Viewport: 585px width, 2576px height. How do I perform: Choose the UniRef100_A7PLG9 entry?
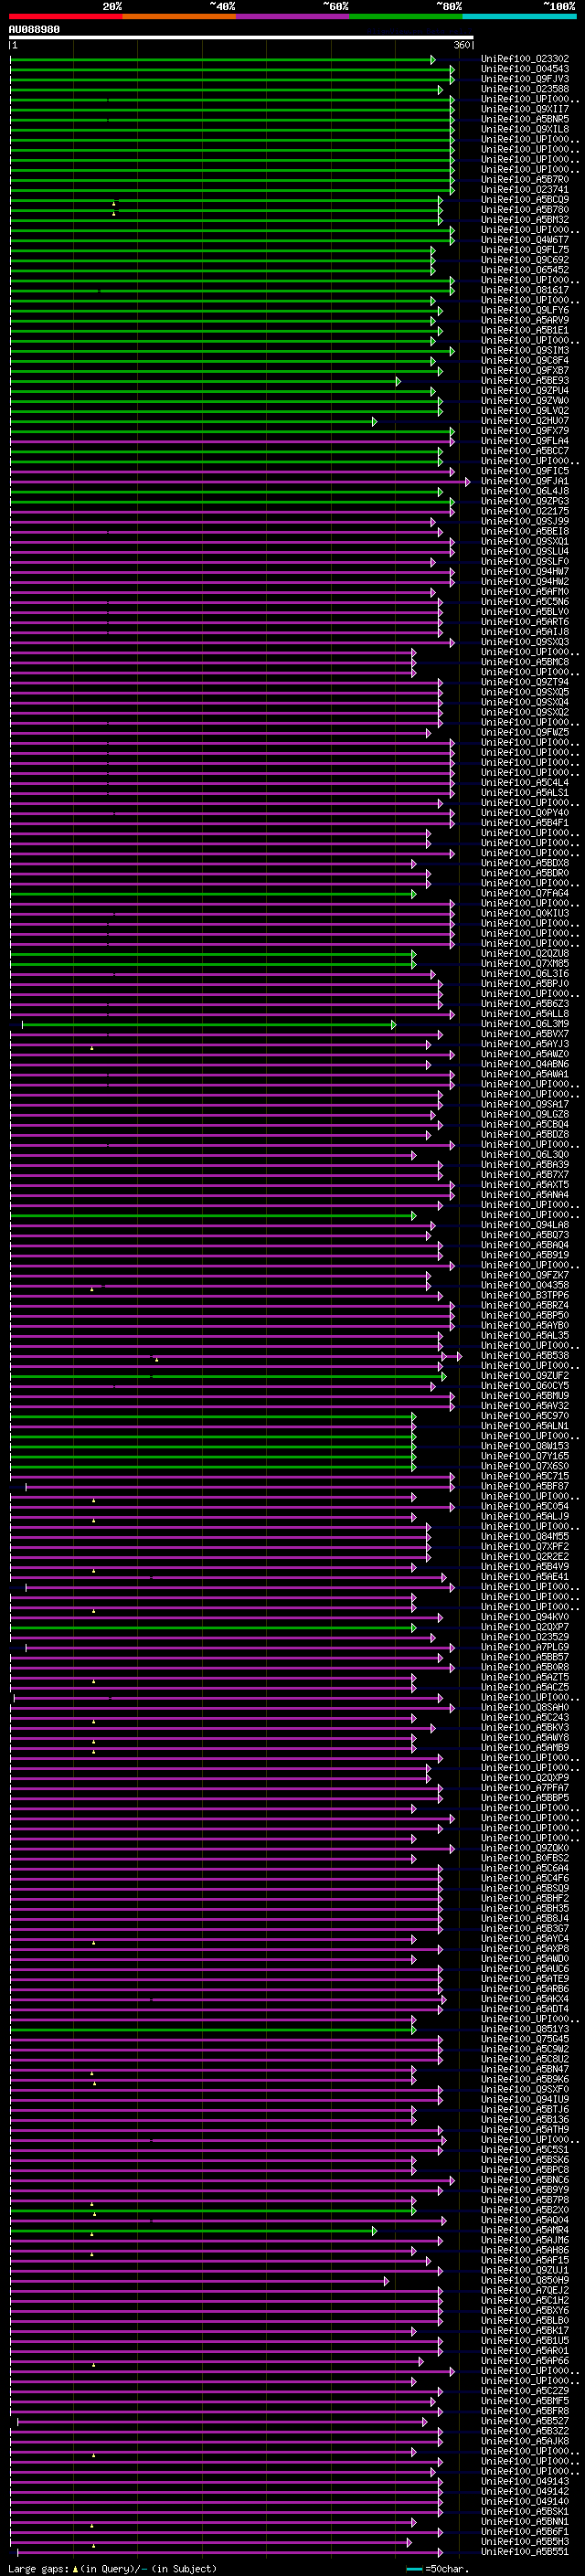click(525, 1648)
